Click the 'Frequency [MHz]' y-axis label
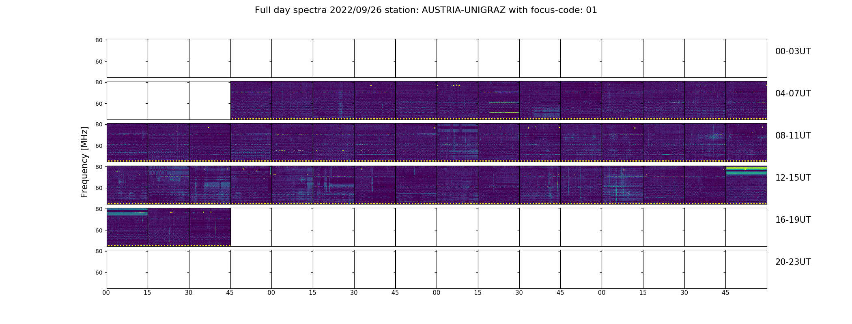 click(x=84, y=162)
